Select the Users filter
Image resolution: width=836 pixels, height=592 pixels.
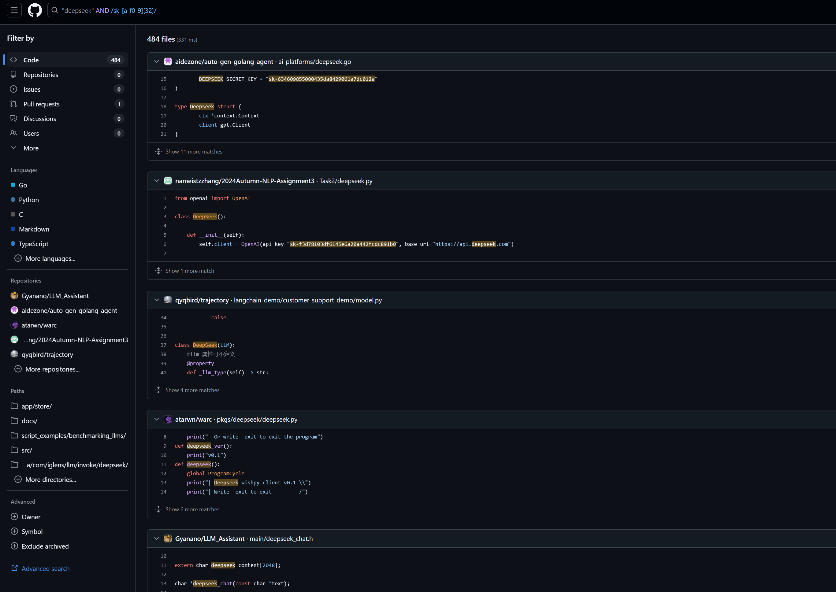(x=67, y=133)
